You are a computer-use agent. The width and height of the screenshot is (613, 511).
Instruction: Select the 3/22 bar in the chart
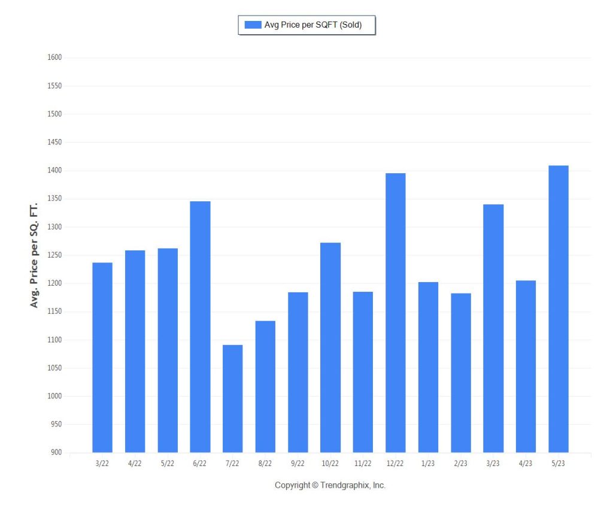point(102,358)
